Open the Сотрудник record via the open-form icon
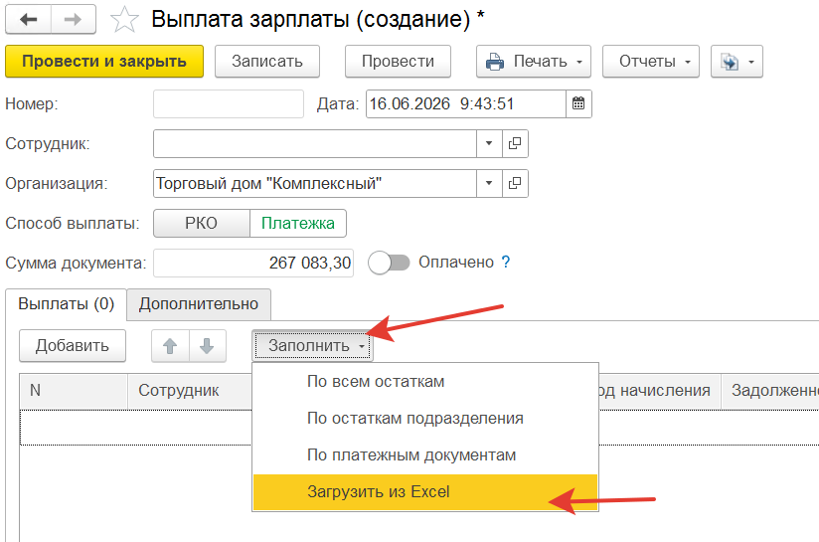 click(515, 143)
